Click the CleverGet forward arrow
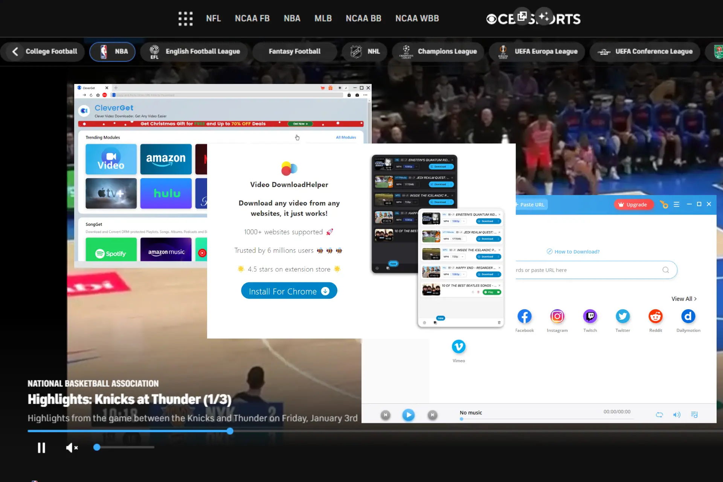The width and height of the screenshot is (723, 482). tap(84, 95)
